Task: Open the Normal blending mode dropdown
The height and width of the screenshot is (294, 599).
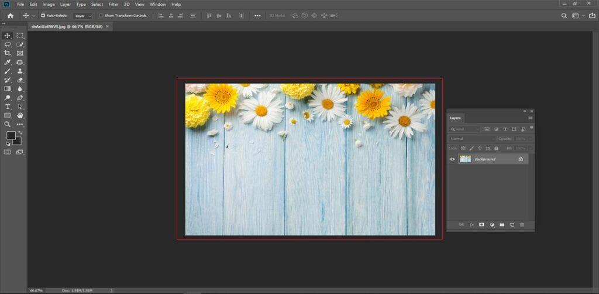Action: click(472, 139)
